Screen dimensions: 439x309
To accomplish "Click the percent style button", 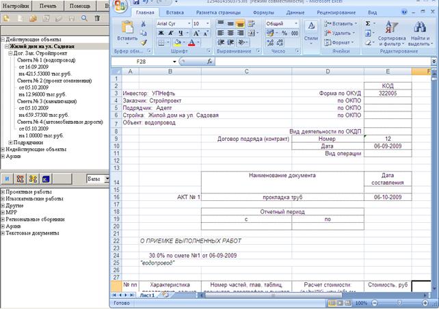I will 284,33.
